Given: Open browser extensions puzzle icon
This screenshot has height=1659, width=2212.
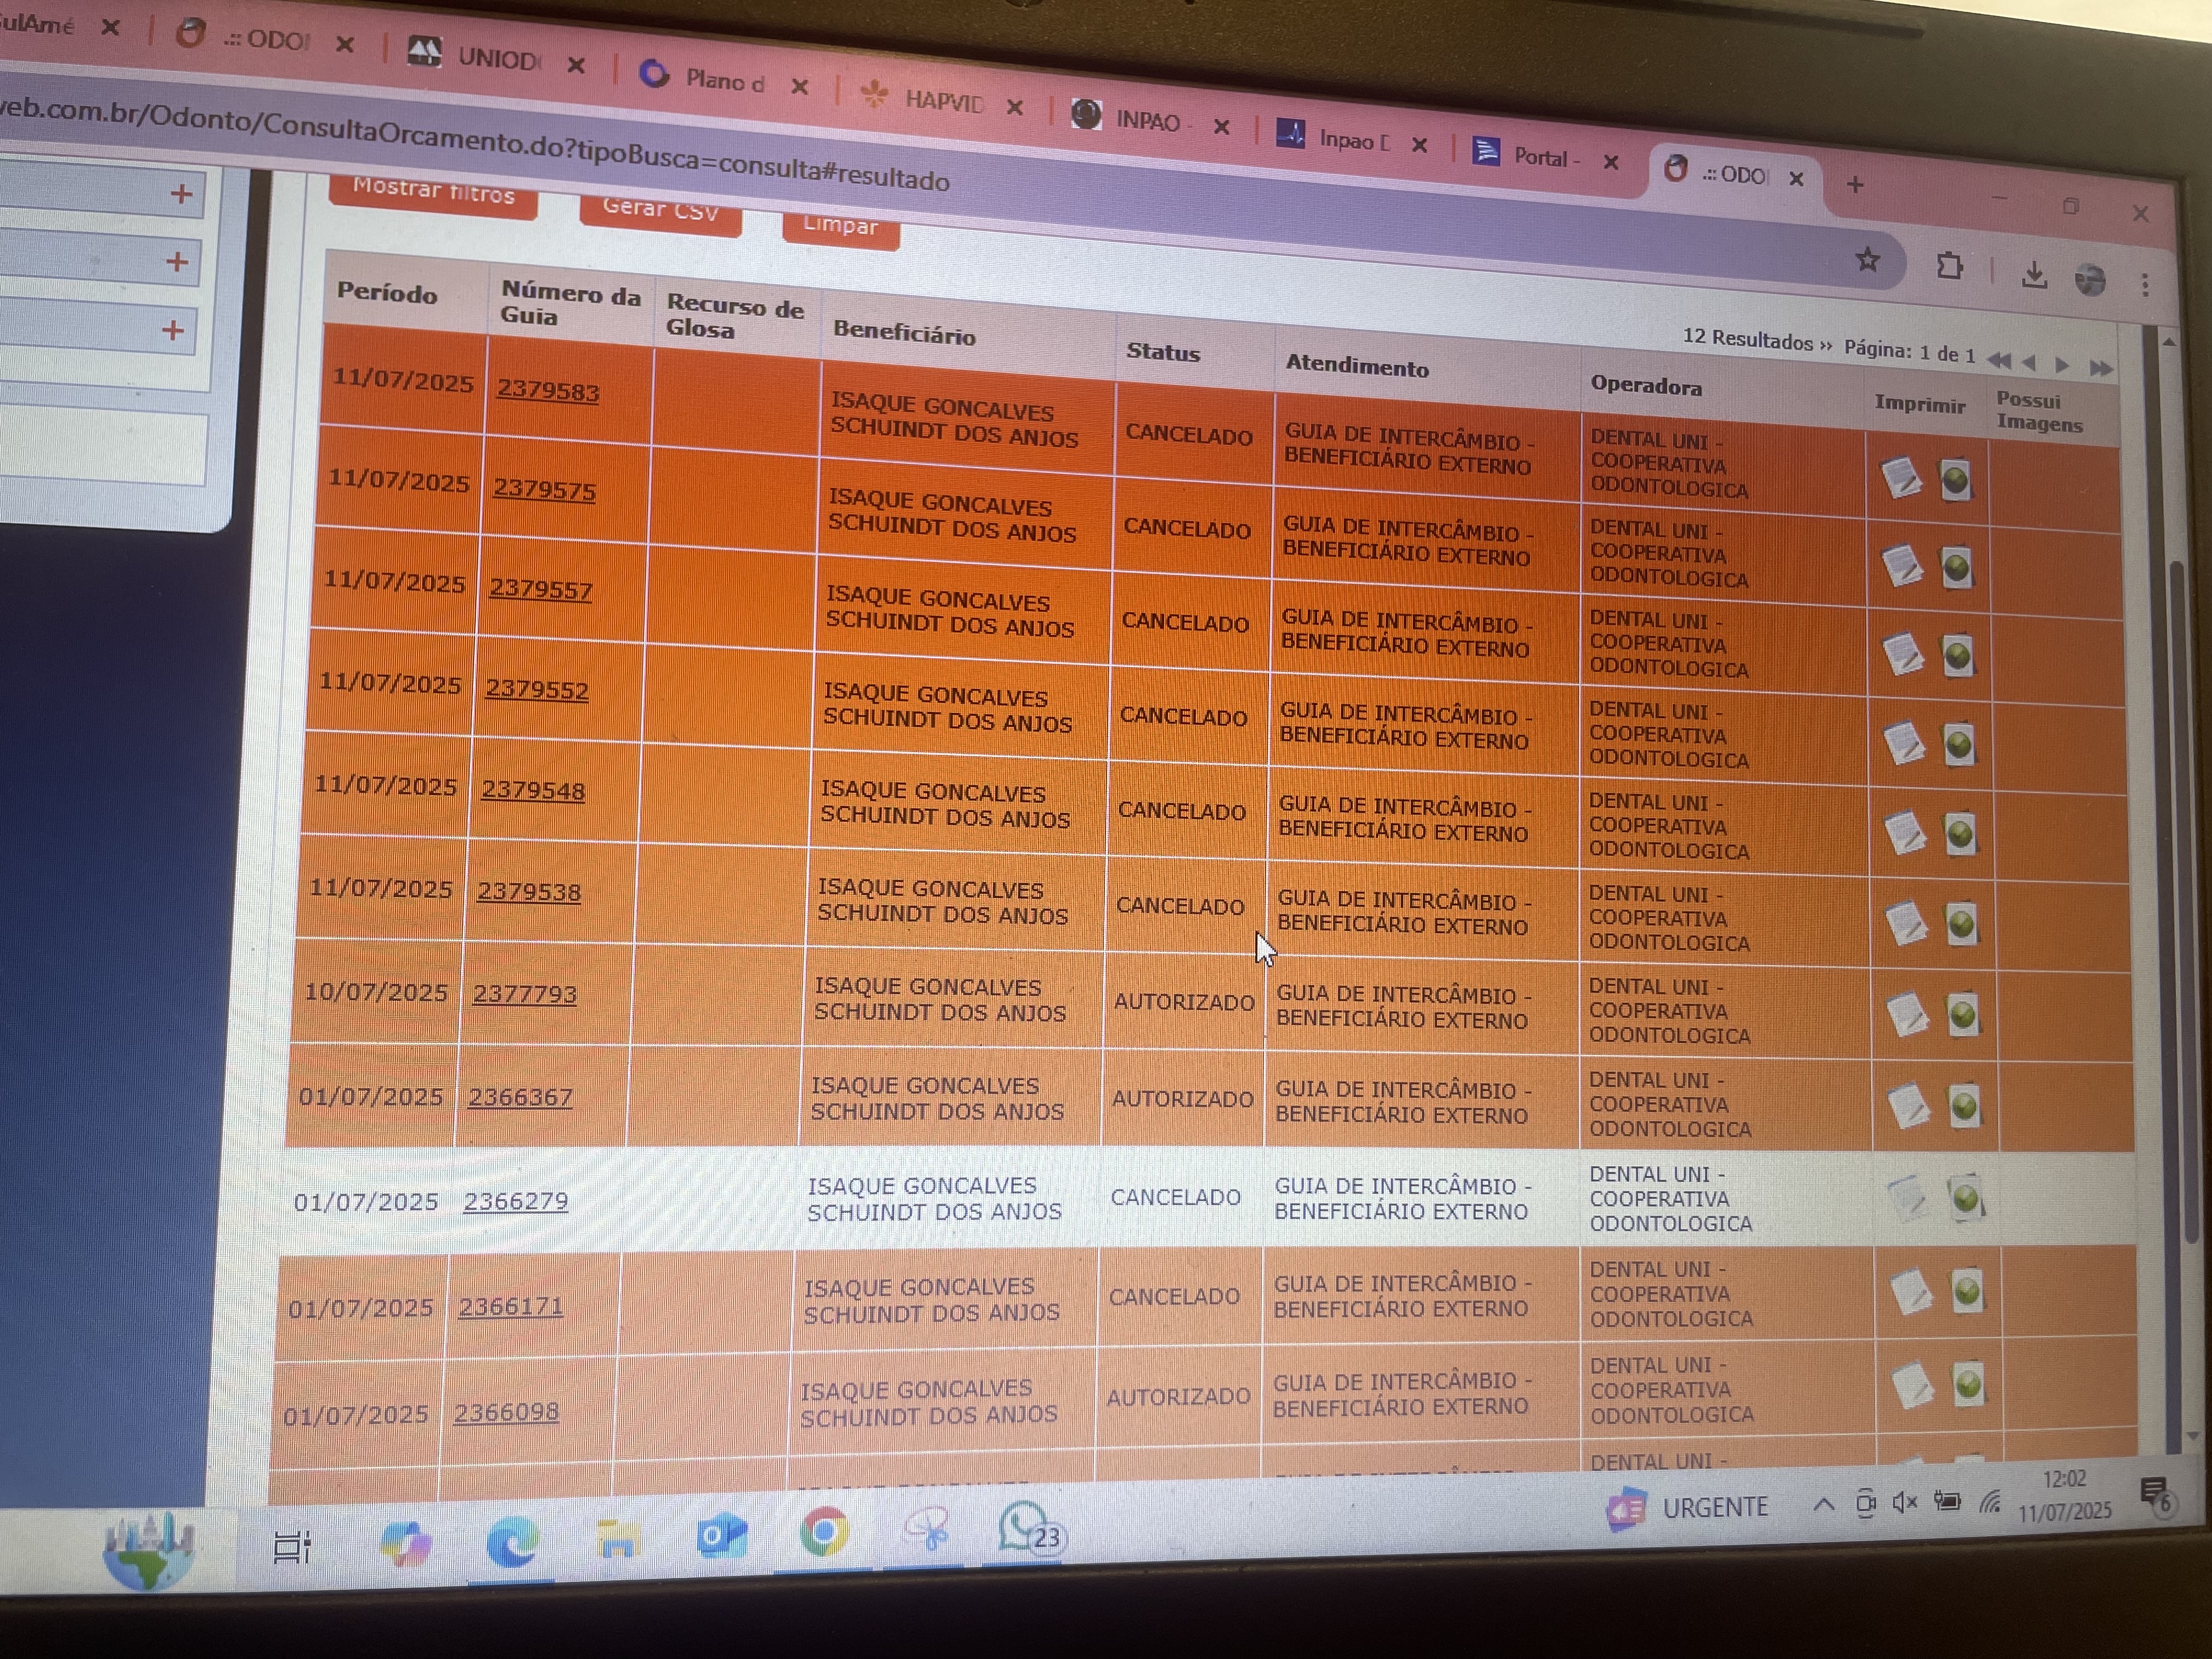Looking at the screenshot, I should tap(1949, 266).
